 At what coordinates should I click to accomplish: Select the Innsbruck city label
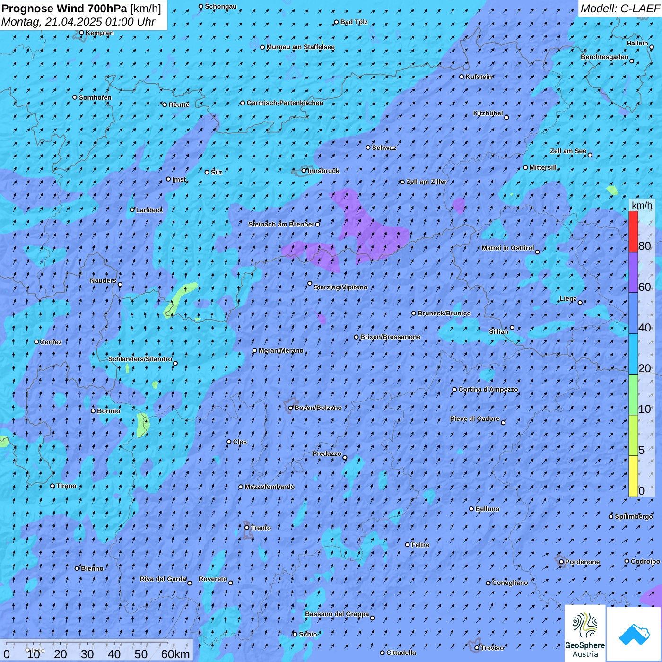323,171
